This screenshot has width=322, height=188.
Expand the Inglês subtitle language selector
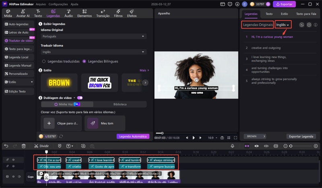(283, 25)
